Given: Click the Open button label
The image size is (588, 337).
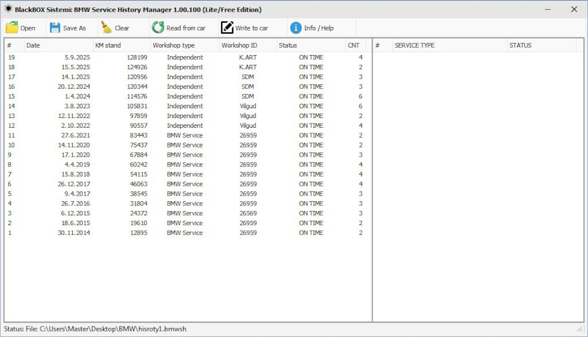Looking at the screenshot, I should coord(28,28).
